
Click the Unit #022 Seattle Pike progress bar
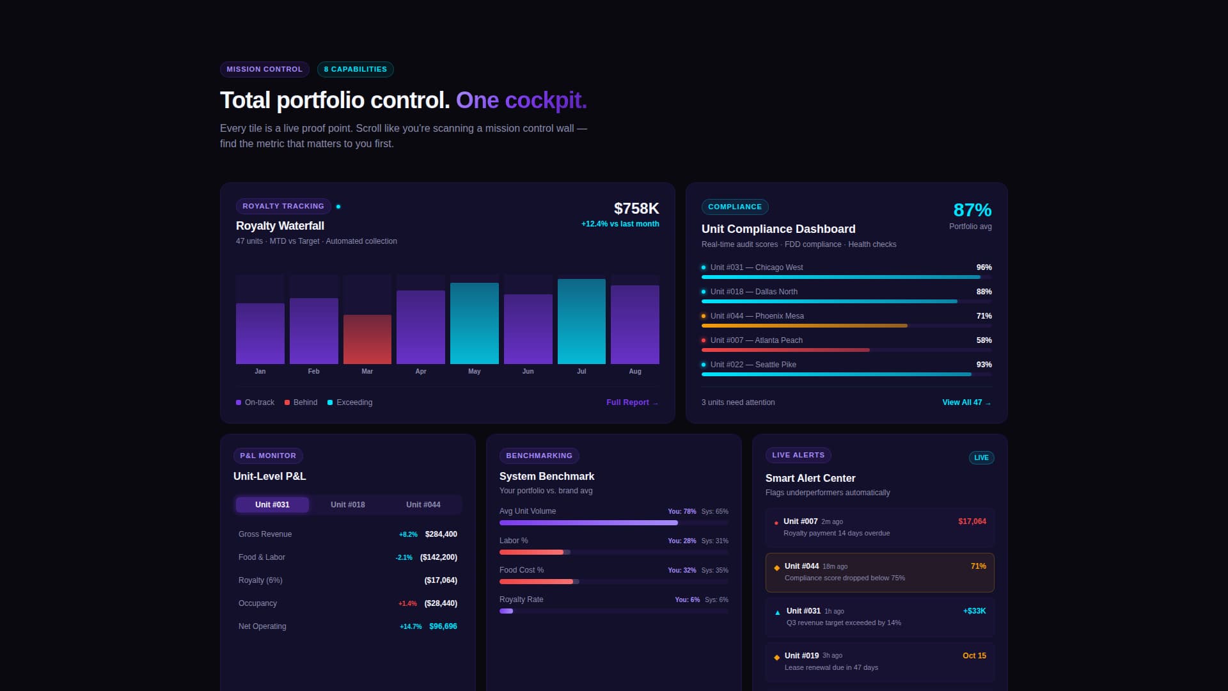847,374
